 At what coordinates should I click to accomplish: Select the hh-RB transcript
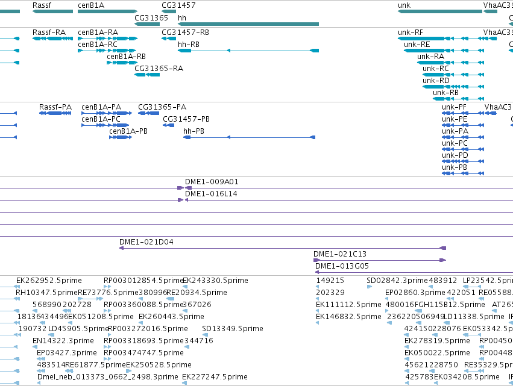248,51
